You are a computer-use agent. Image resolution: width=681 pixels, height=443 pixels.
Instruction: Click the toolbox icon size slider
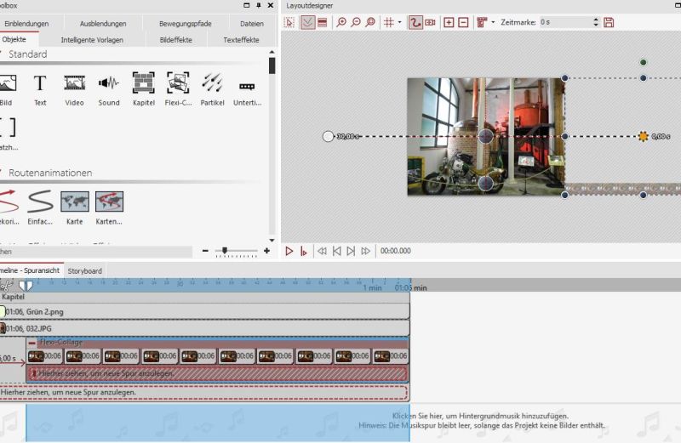225,251
